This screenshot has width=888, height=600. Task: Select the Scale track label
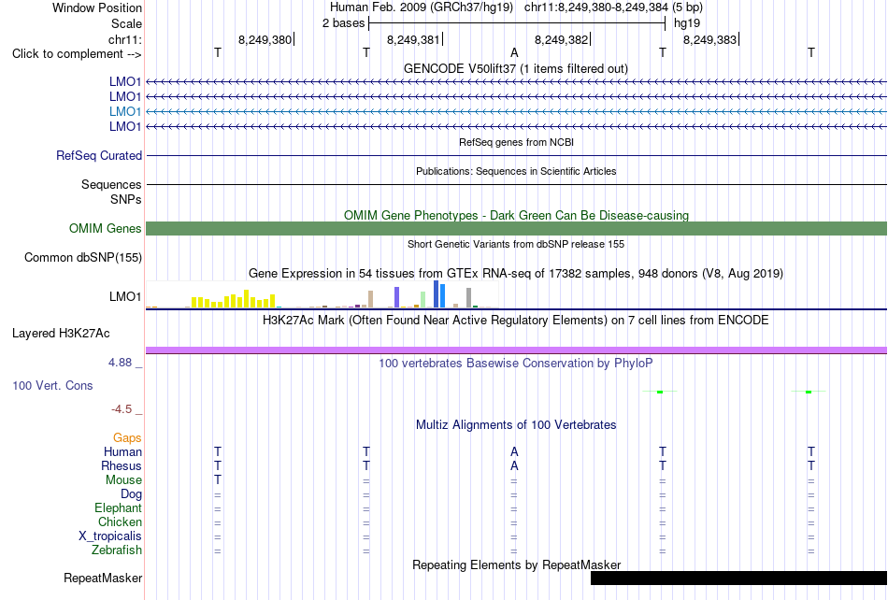[x=126, y=23]
